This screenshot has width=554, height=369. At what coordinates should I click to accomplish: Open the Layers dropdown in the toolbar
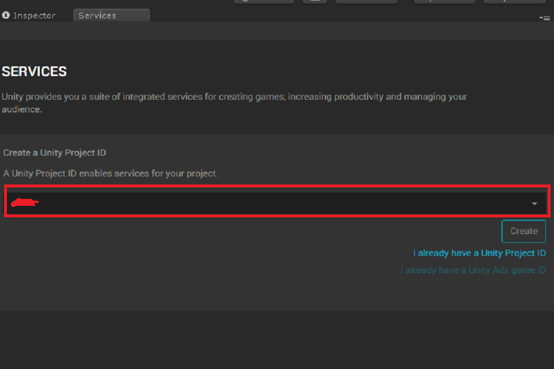pyautogui.click(x=444, y=1)
